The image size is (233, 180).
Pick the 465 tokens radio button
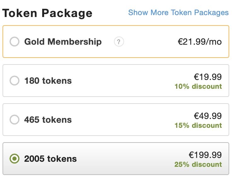(14, 120)
